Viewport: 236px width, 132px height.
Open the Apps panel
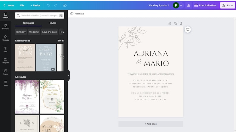pyautogui.click(x=6, y=83)
